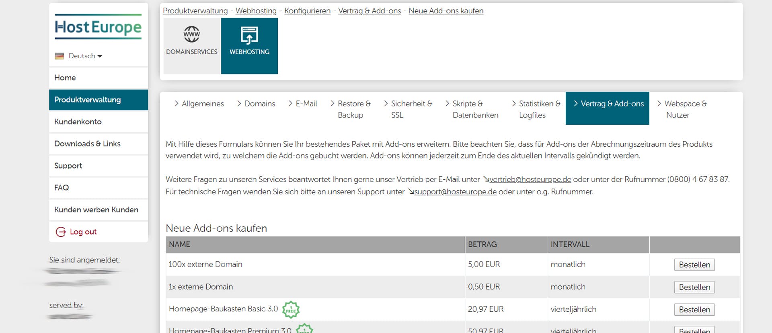Switch to the E-Mail tab
This screenshot has width=772, height=333.
[x=302, y=104]
